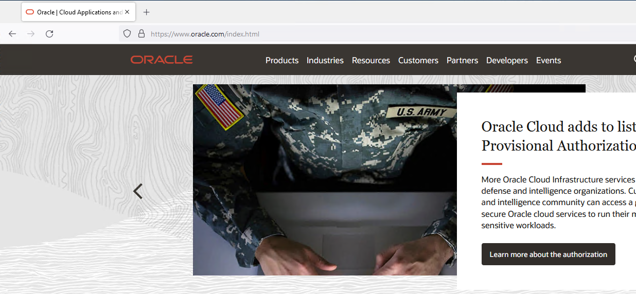Select the Oracle Cloud Applications tab
The image size is (636, 294).
(78, 12)
